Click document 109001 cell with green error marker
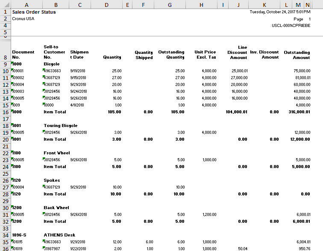The width and height of the screenshot is (323, 251). tap(18, 71)
